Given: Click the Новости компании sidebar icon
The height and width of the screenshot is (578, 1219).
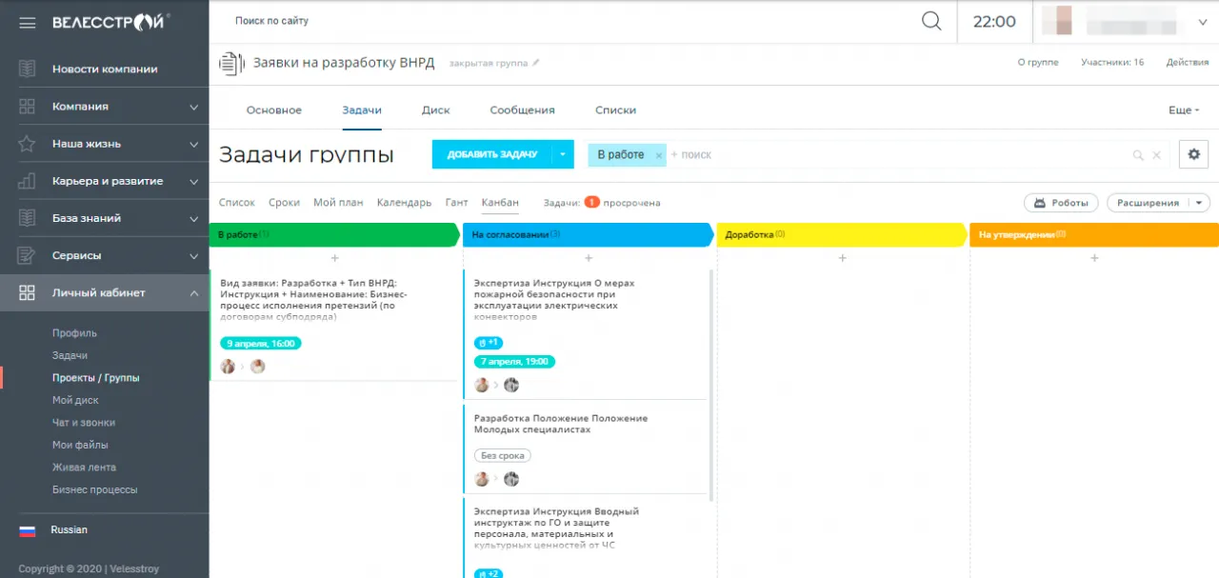Looking at the screenshot, I should tap(27, 70).
